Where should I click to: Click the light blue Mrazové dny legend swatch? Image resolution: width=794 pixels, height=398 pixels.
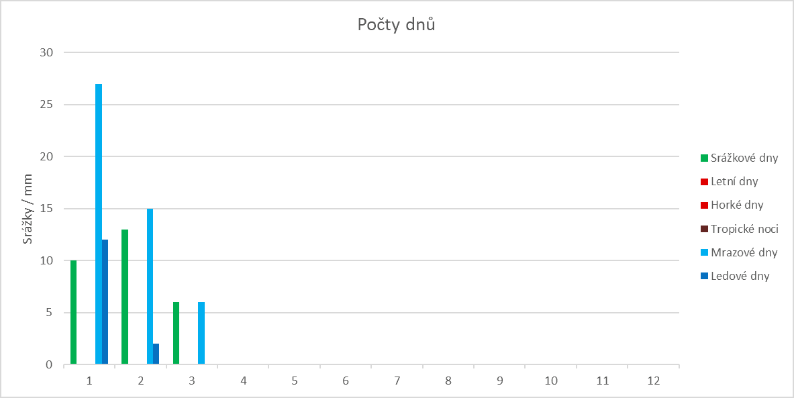(704, 252)
